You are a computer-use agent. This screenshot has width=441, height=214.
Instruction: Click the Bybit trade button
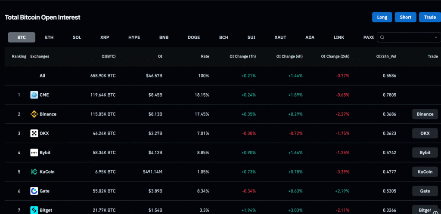[x=425, y=153]
